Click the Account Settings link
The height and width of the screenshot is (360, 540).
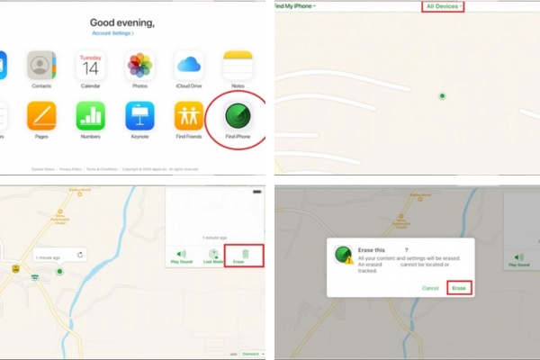click(x=113, y=33)
